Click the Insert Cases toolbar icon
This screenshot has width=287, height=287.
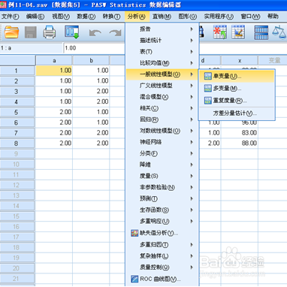coord(220,32)
